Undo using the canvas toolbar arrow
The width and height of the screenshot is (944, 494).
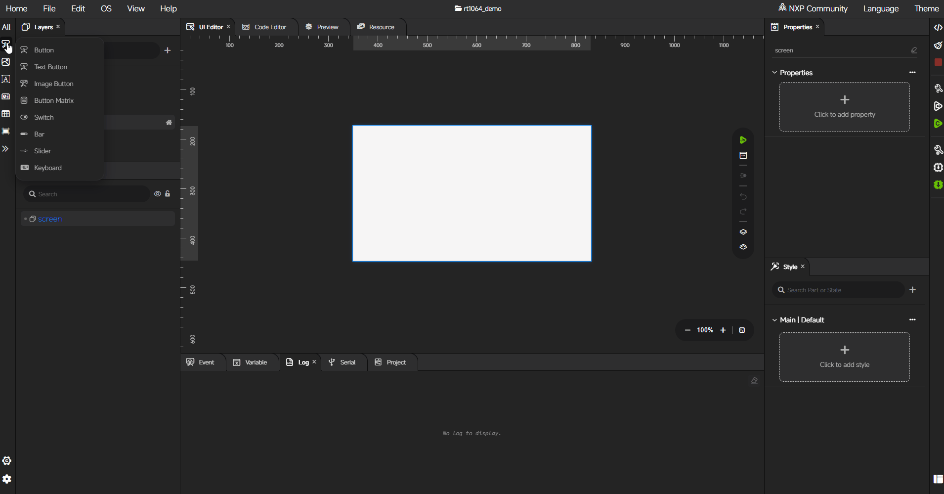click(743, 196)
